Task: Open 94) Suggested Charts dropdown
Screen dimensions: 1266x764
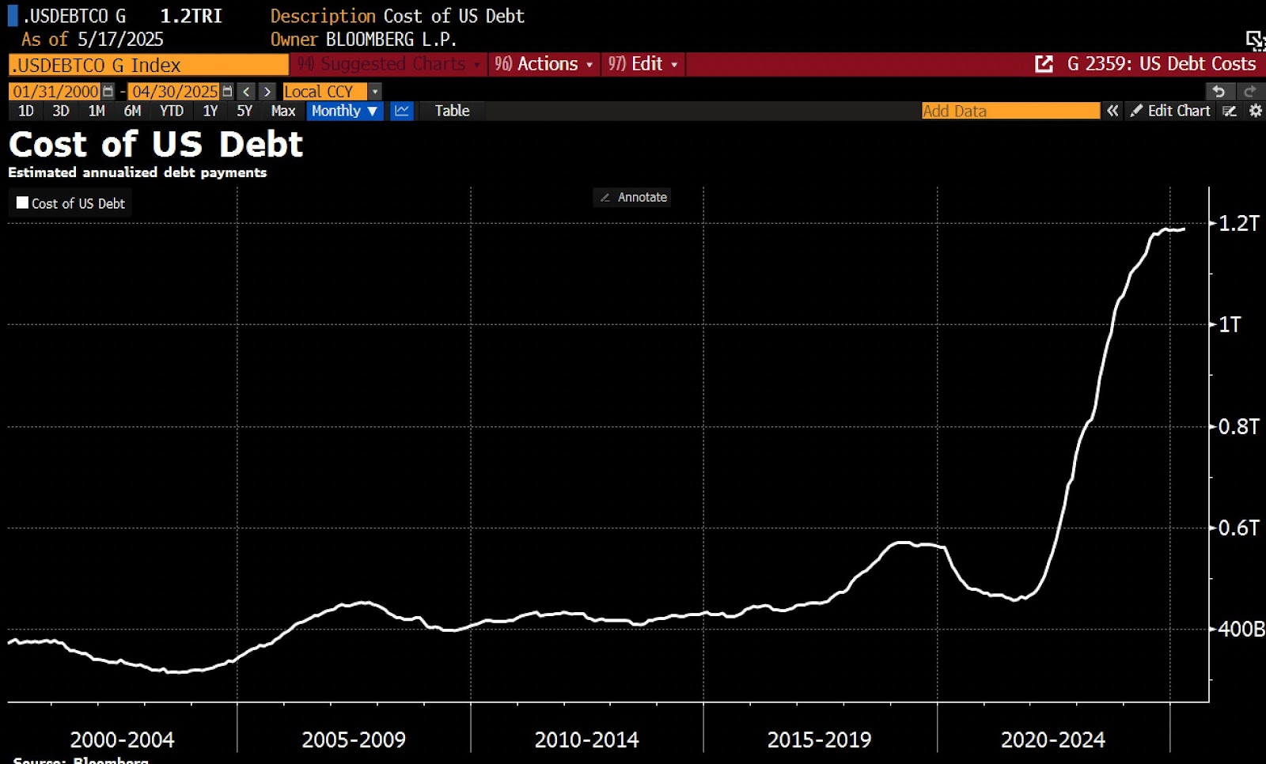Action: coord(389,64)
